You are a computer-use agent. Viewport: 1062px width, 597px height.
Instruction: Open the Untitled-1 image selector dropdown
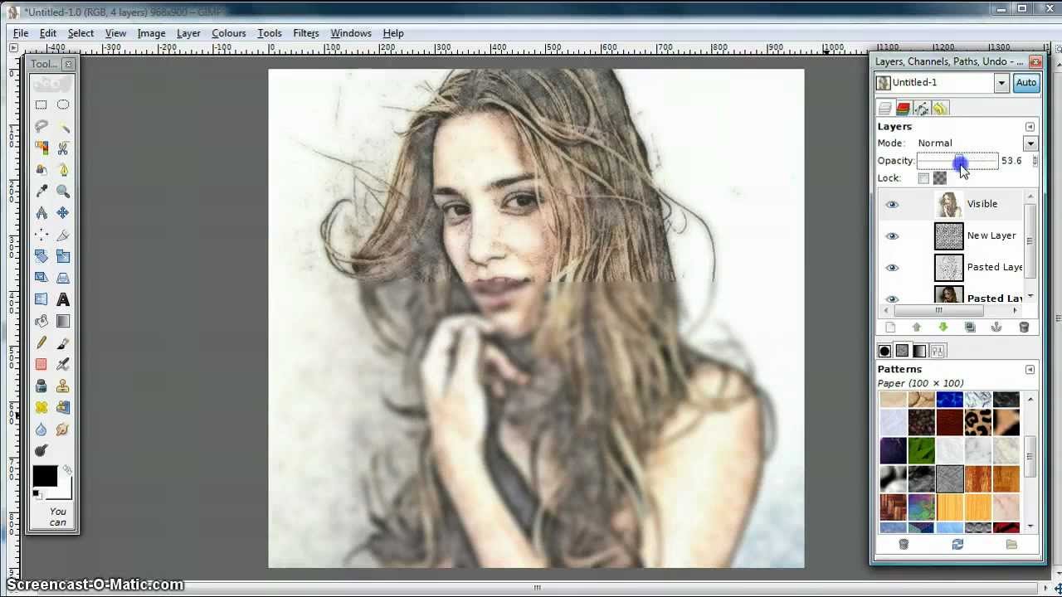coord(1001,82)
